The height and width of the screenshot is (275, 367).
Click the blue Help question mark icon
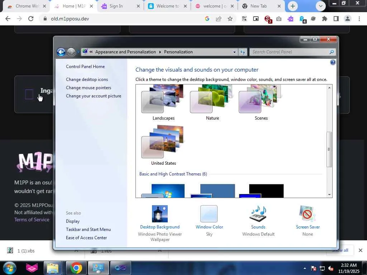333,62
